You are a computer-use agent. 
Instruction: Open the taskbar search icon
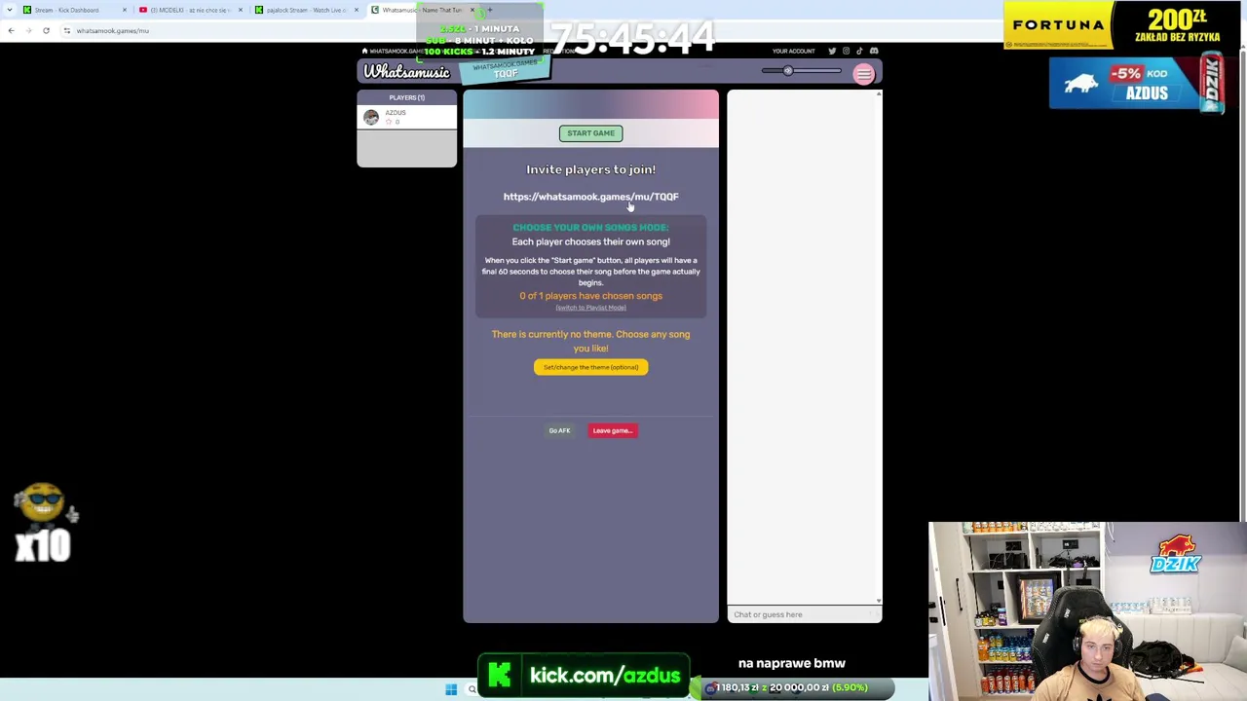(x=472, y=689)
